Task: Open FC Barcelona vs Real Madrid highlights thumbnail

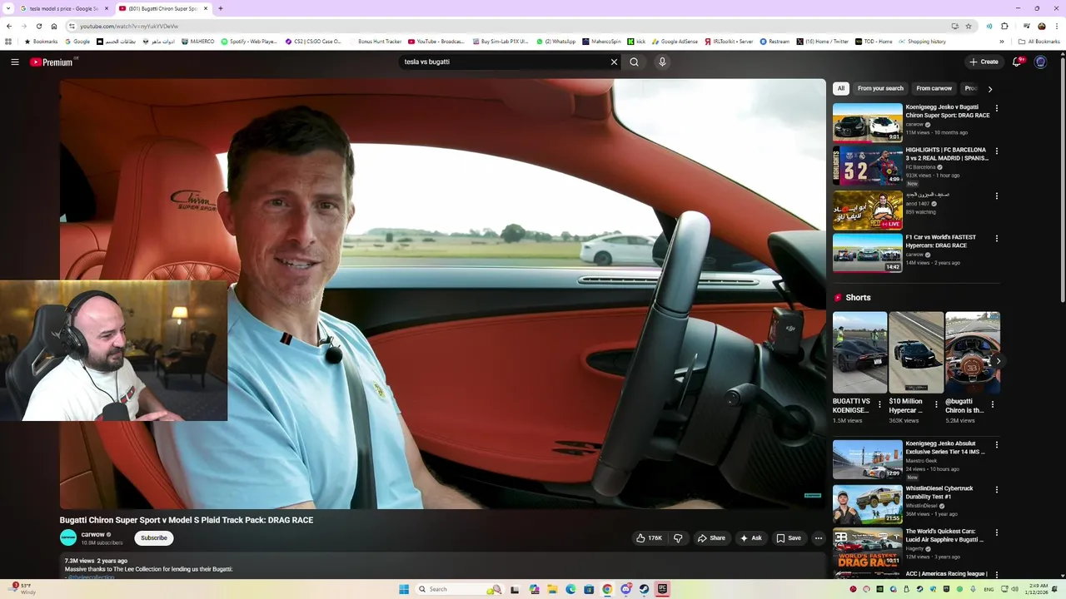Action: (x=868, y=166)
